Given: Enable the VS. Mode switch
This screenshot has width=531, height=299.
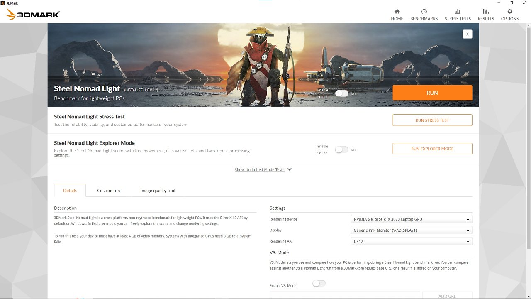Looking at the screenshot, I should [x=319, y=283].
